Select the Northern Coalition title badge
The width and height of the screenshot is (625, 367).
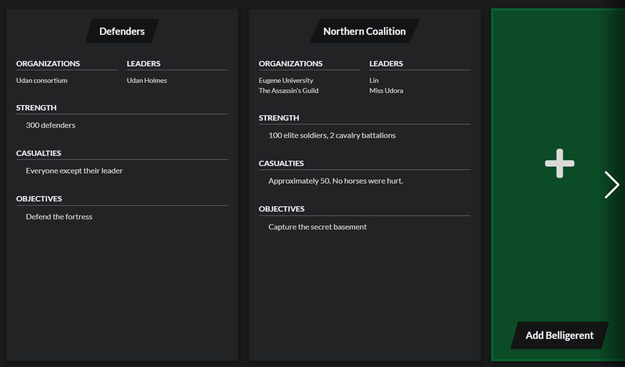pyautogui.click(x=364, y=31)
